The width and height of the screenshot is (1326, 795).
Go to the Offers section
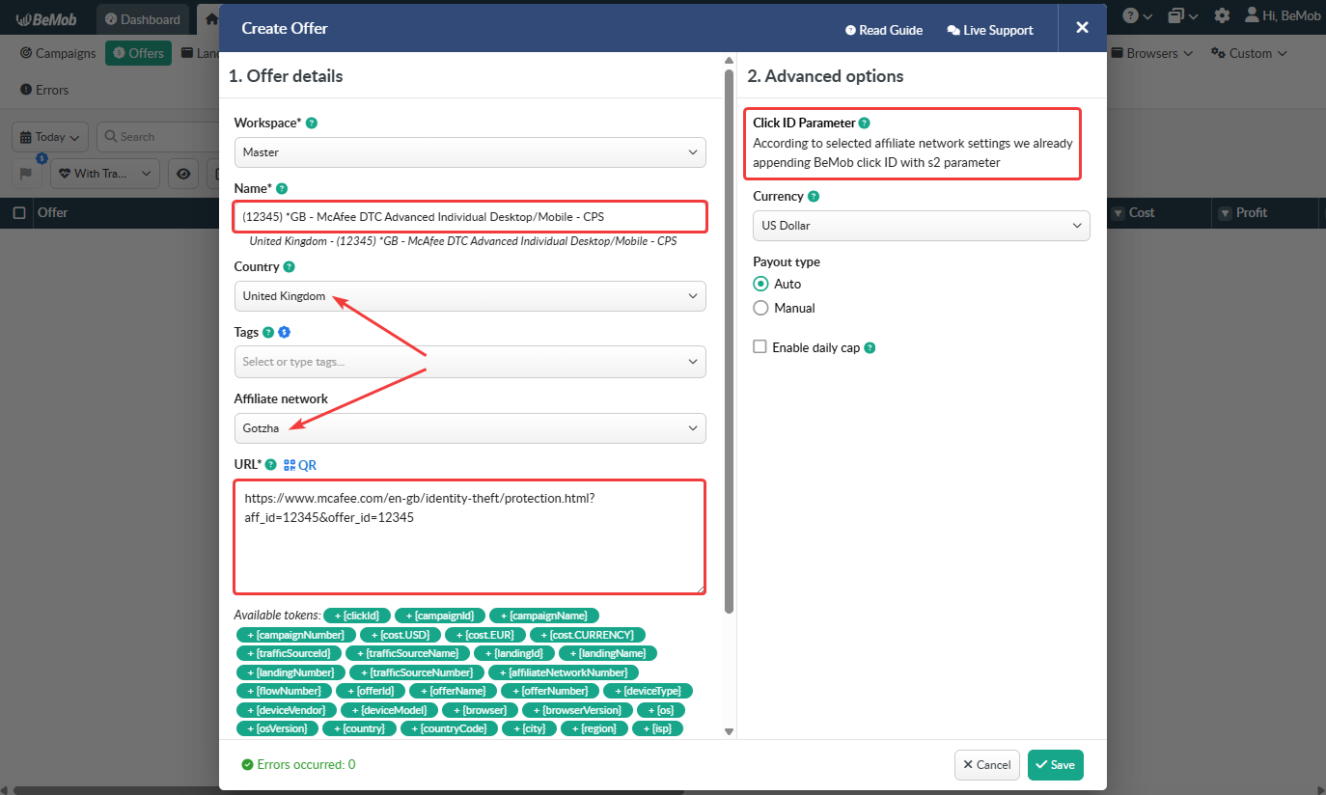tap(139, 53)
